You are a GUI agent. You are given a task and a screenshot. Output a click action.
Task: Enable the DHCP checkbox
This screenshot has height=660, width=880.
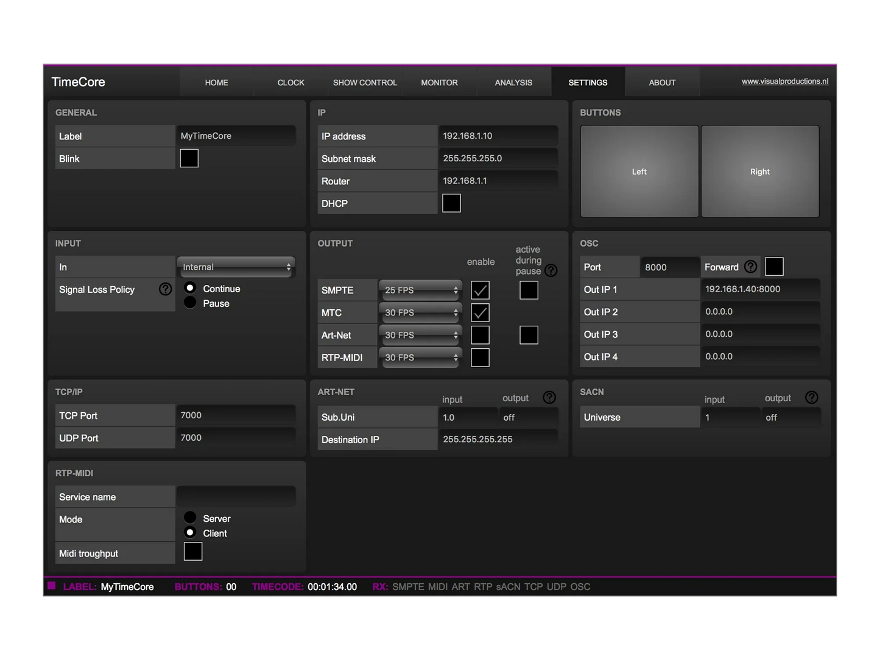pyautogui.click(x=451, y=203)
